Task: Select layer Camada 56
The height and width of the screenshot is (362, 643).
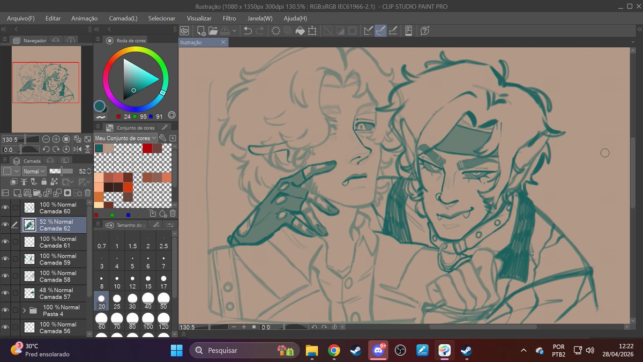Action: click(54, 328)
